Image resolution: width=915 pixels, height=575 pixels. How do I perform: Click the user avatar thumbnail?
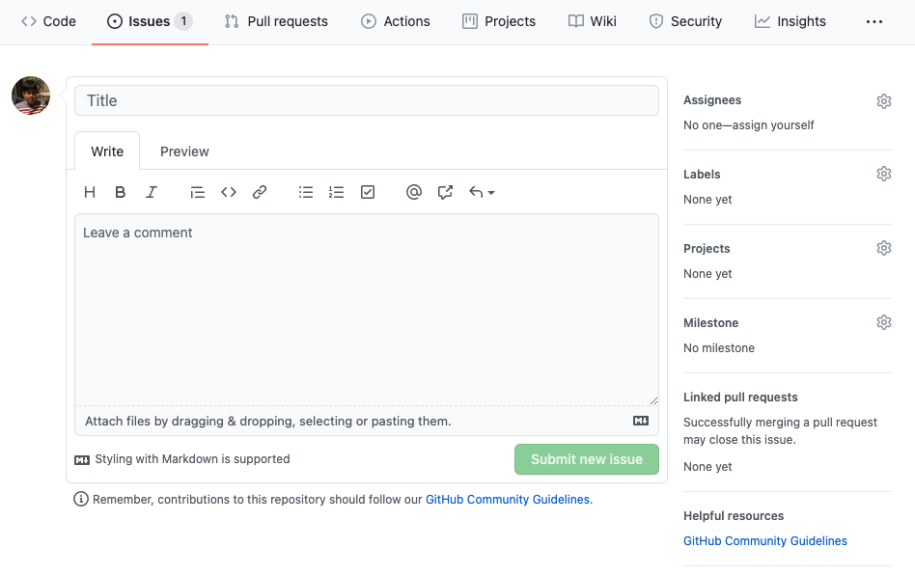tap(31, 96)
